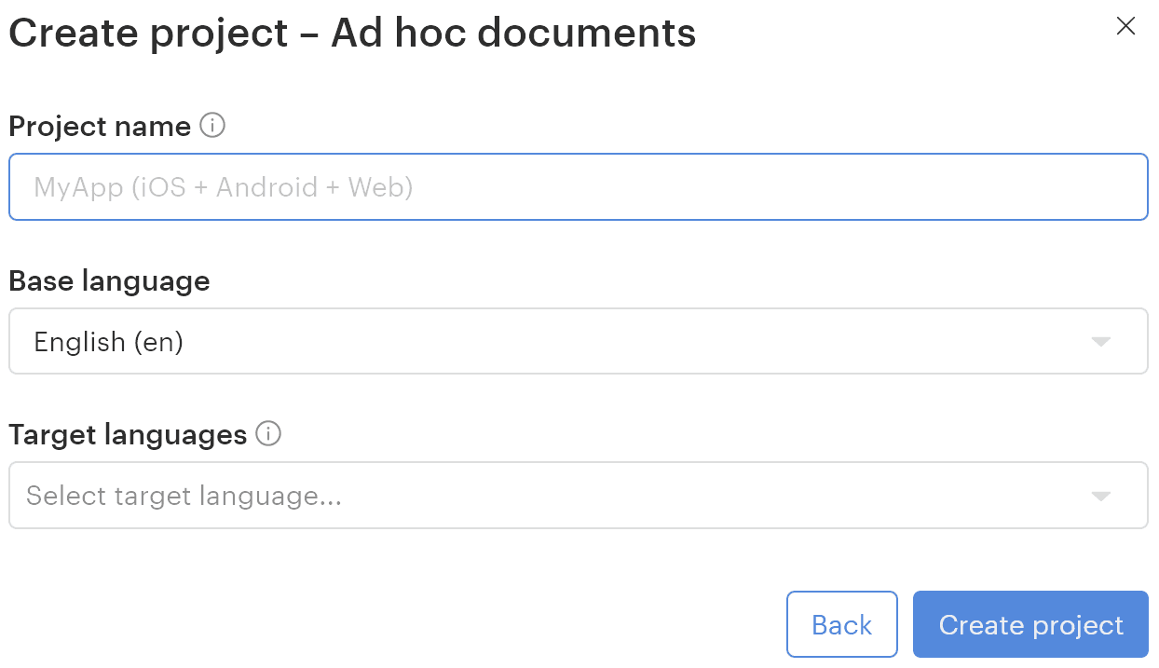Viewport: 1159px width, 668px height.
Task: Click the Project name label text
Action: point(100,126)
